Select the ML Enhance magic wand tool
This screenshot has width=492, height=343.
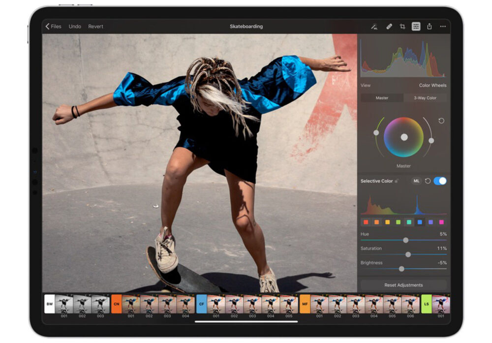[374, 26]
